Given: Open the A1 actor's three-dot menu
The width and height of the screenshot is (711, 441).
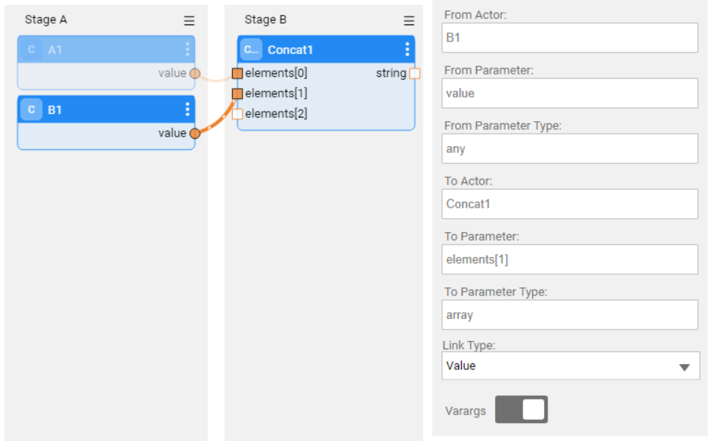Looking at the screenshot, I should (187, 49).
